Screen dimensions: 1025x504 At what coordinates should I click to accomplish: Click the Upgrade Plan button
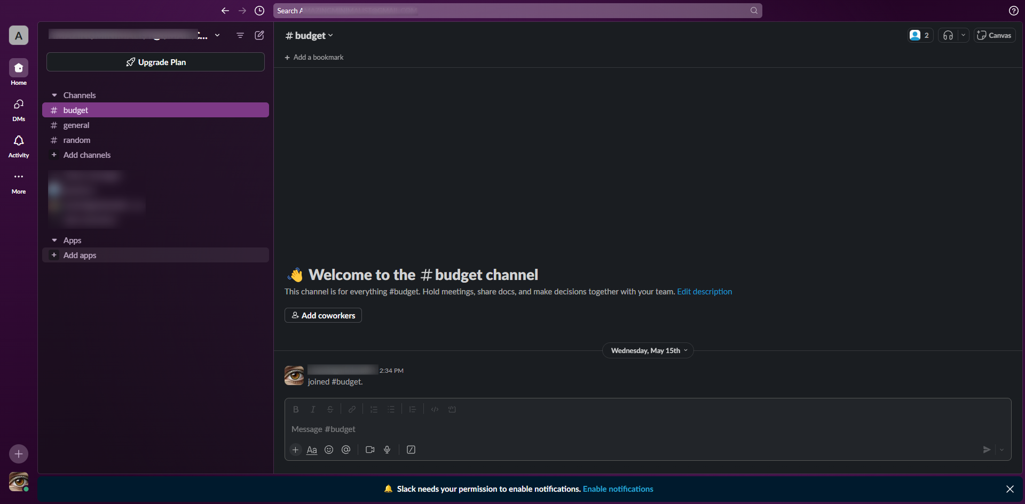coord(155,62)
